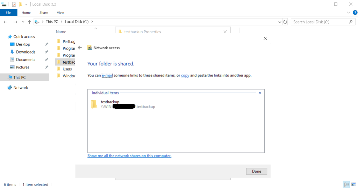Select the testbackup shared folder item
Screen dimensions: 358x188
click(x=123, y=104)
